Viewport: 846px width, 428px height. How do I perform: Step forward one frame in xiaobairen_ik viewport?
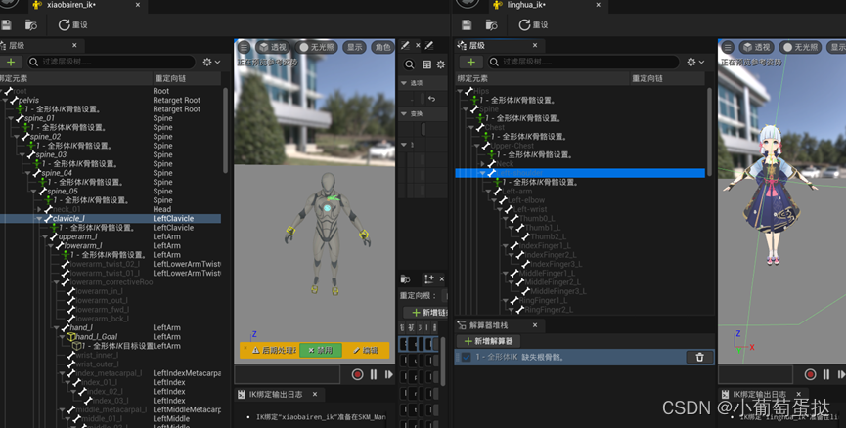(389, 374)
